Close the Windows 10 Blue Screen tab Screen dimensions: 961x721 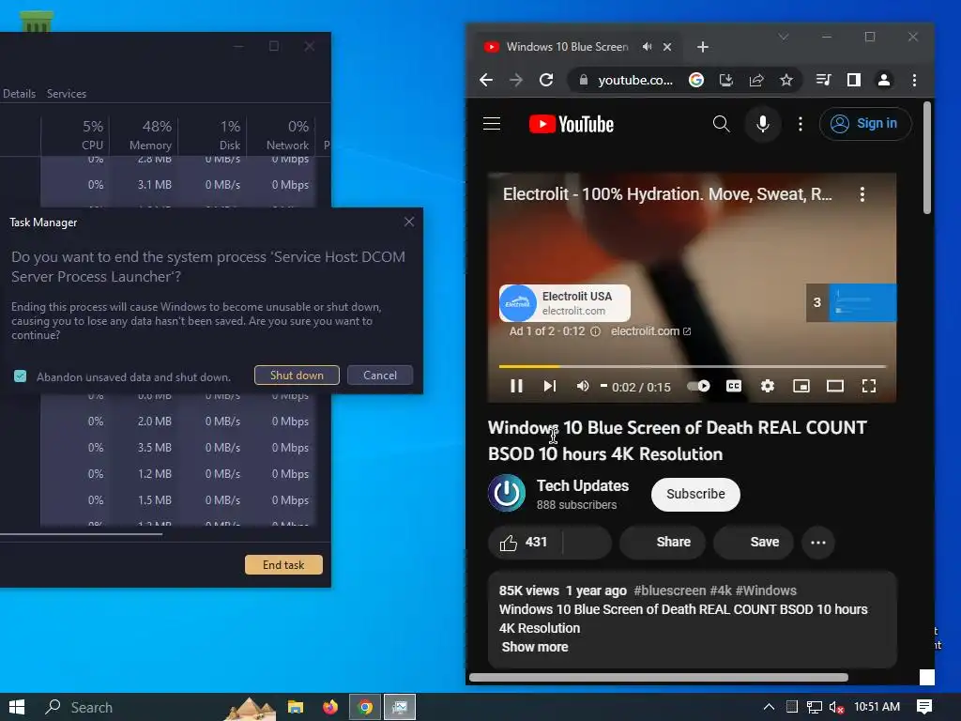667,47
